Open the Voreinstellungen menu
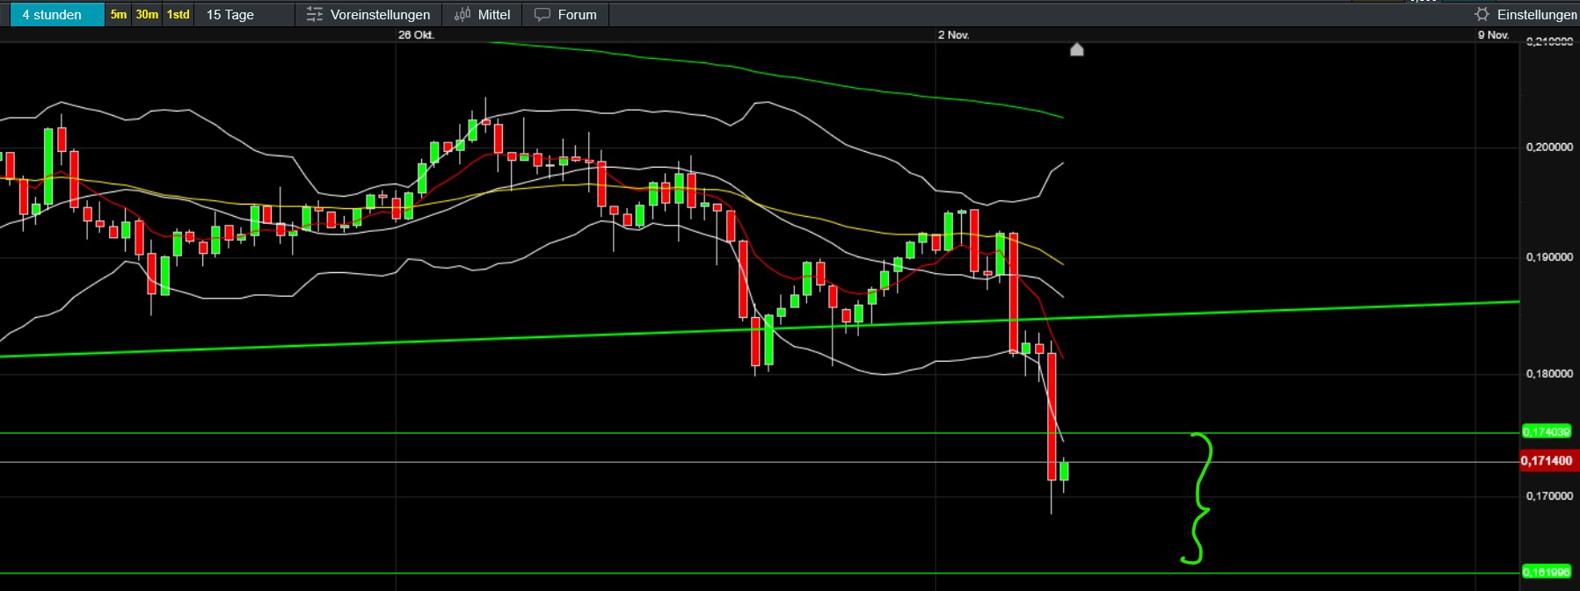1580x591 pixels. [x=380, y=15]
